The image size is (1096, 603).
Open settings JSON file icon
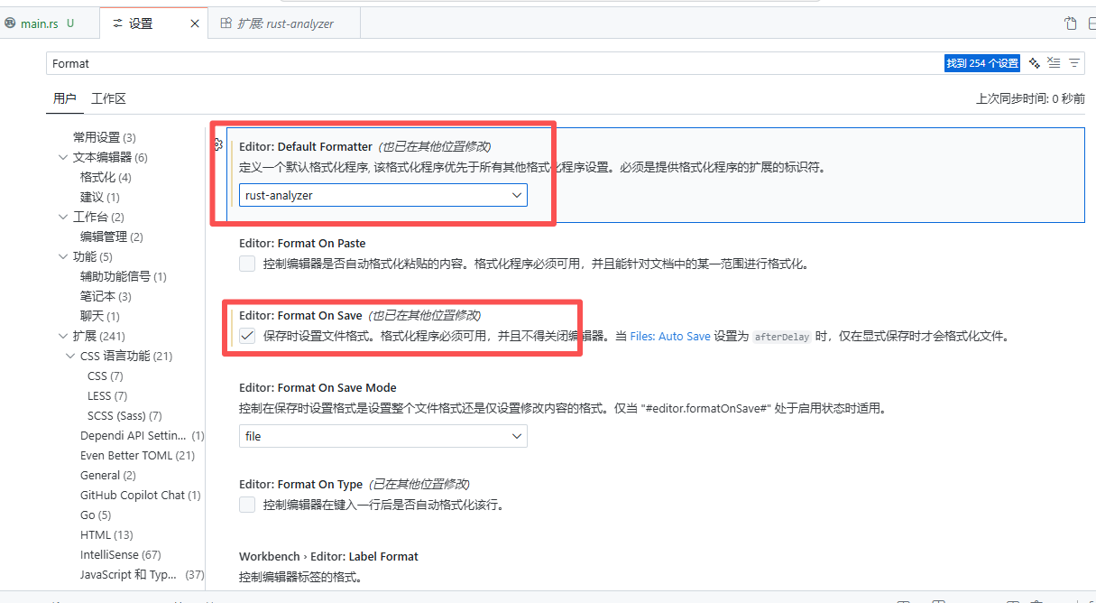pos(1071,23)
